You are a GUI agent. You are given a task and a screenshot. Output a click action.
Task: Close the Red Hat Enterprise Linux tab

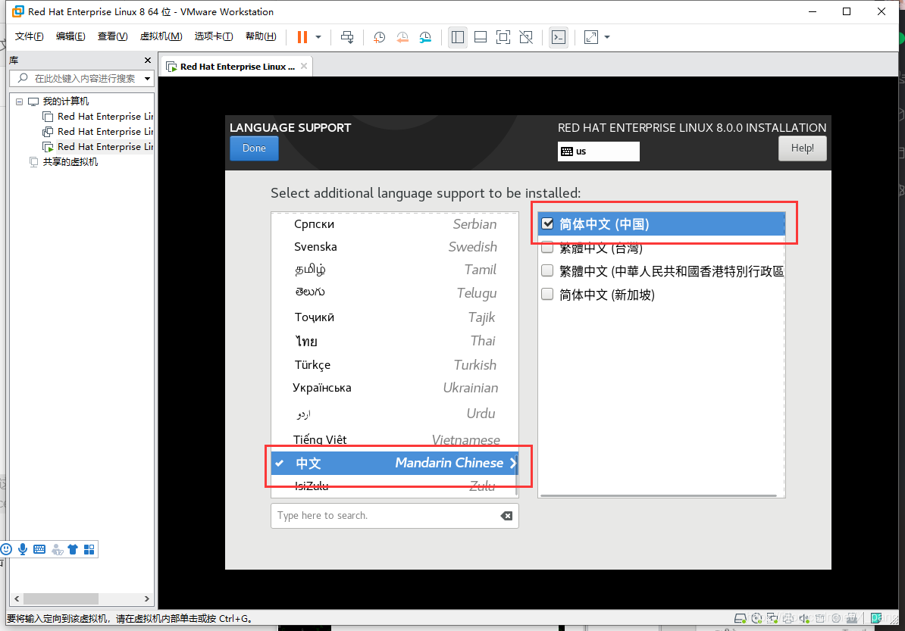click(x=304, y=66)
